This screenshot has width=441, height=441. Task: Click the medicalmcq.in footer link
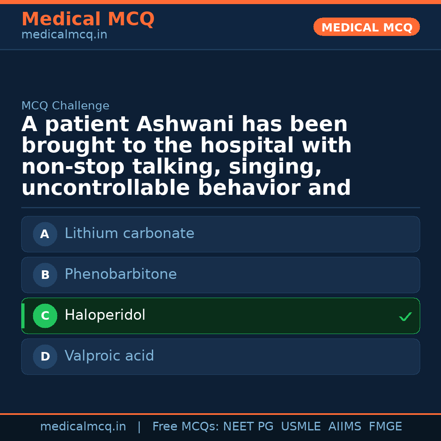83,426
